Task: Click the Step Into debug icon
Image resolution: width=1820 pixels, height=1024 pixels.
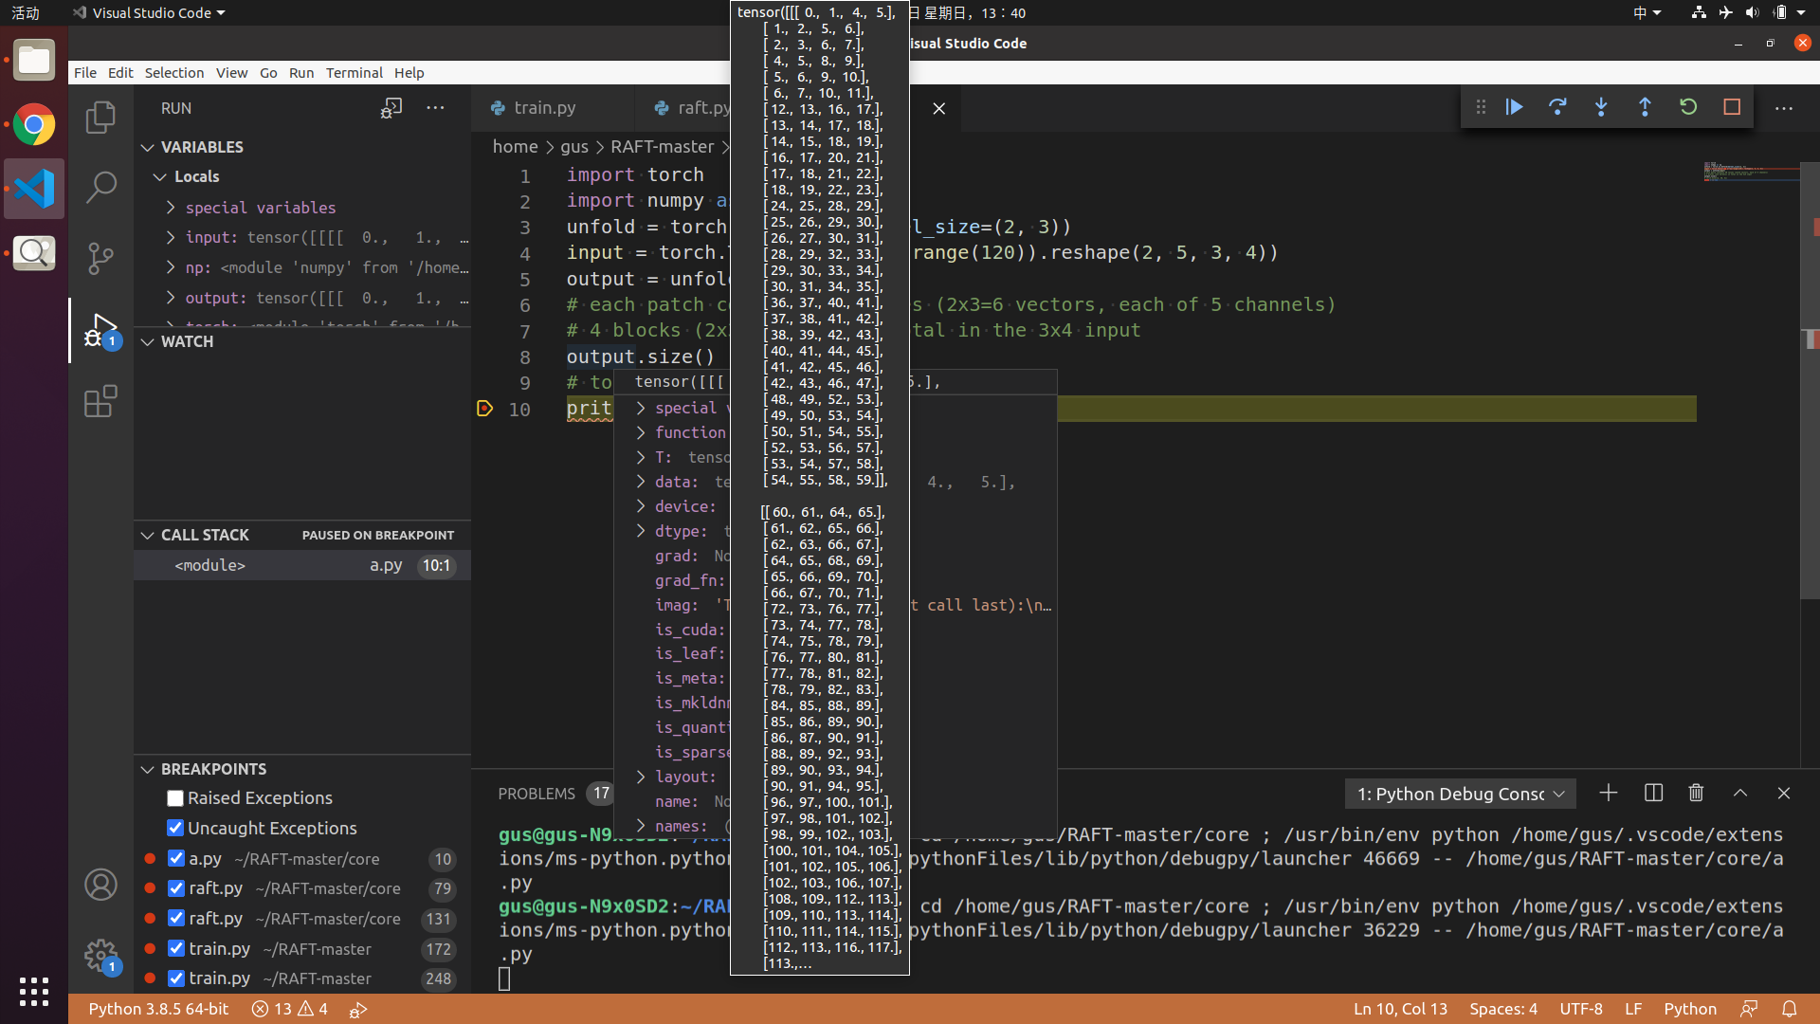Action: tap(1601, 107)
